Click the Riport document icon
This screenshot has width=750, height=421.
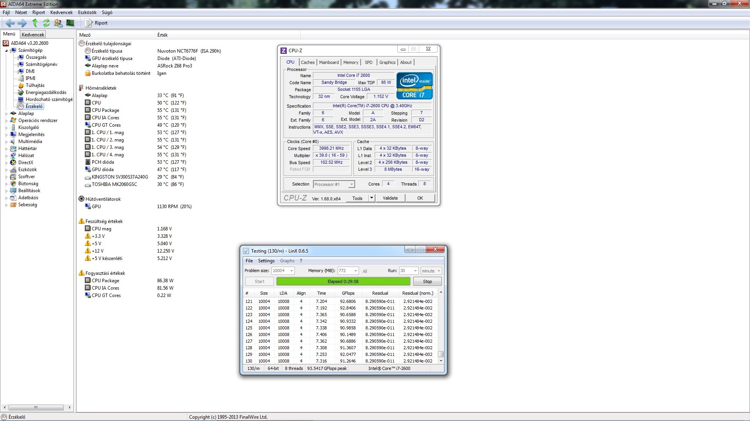click(x=89, y=23)
